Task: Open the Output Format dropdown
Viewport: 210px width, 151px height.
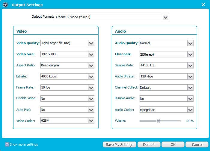Action: pos(166,17)
